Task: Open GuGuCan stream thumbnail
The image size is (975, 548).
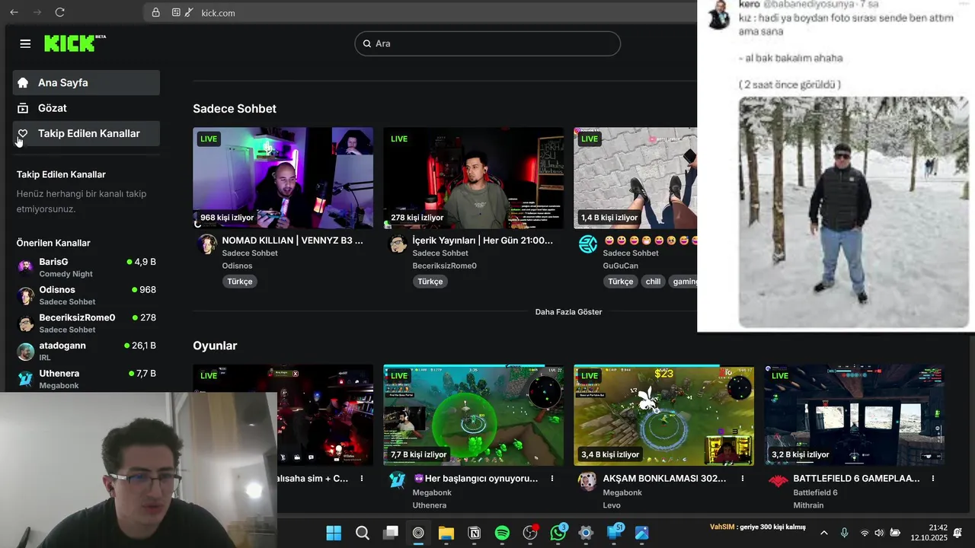Action: tap(635, 178)
